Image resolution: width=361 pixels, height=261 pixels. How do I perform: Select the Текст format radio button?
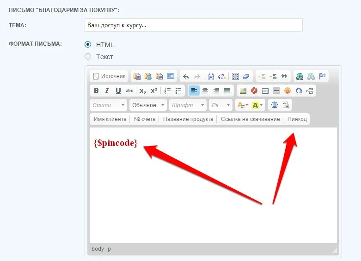tap(88, 56)
